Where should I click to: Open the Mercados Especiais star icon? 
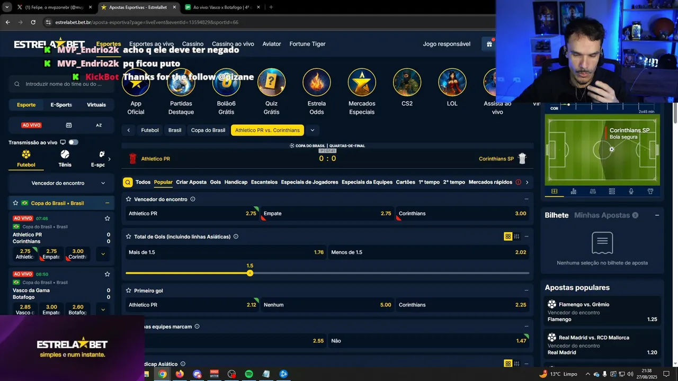point(362,83)
